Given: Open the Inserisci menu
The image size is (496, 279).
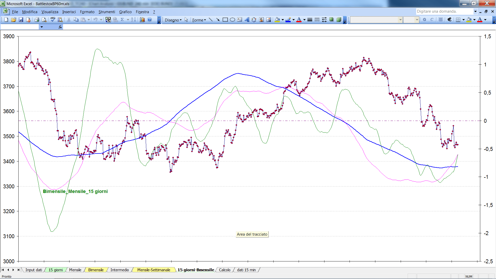Looking at the screenshot, I should click(x=69, y=12).
